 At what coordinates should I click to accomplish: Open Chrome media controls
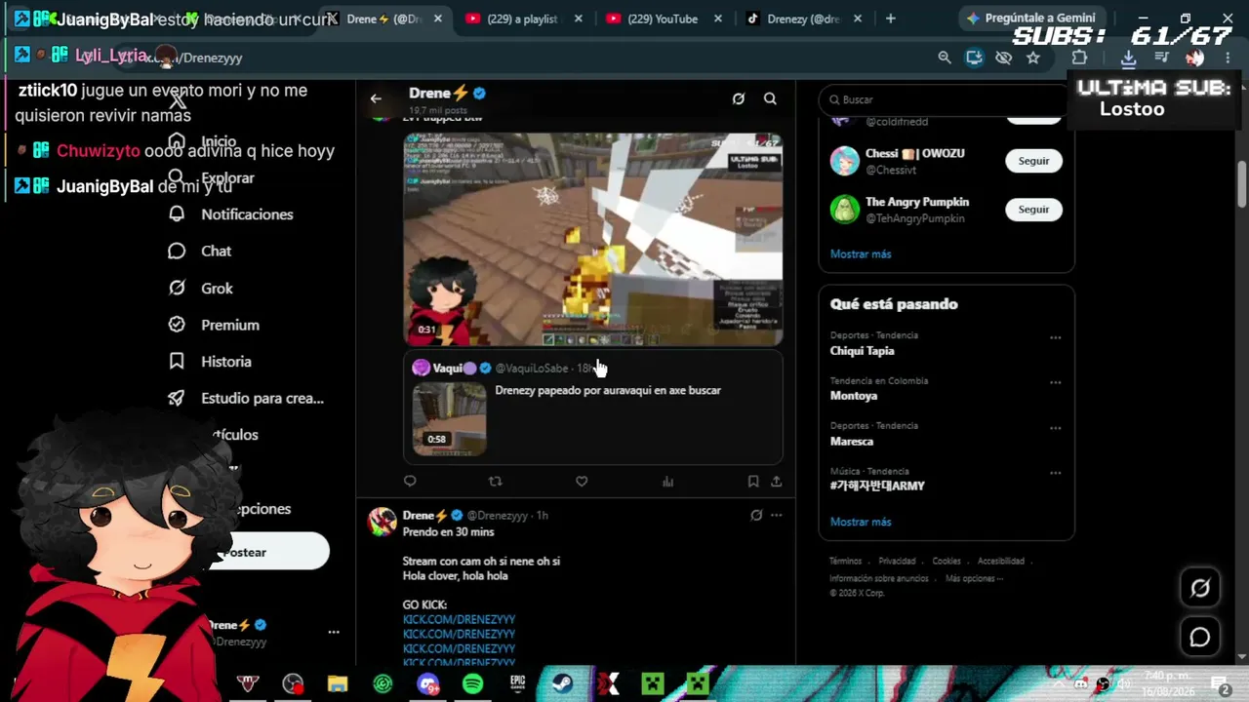click(x=1161, y=58)
